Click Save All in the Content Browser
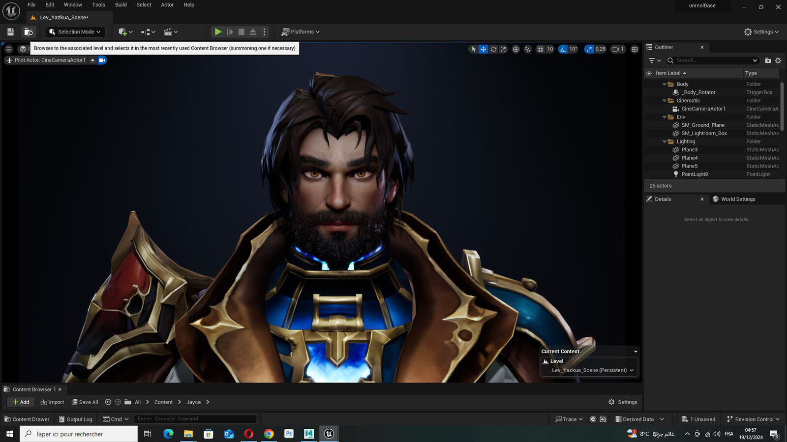Screen dimensions: 787x442 pos(85,402)
